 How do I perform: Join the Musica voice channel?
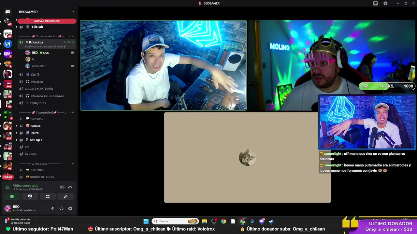47,82
